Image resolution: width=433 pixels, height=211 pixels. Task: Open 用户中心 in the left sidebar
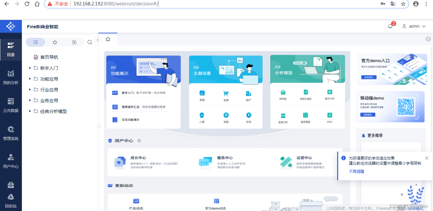click(x=11, y=161)
